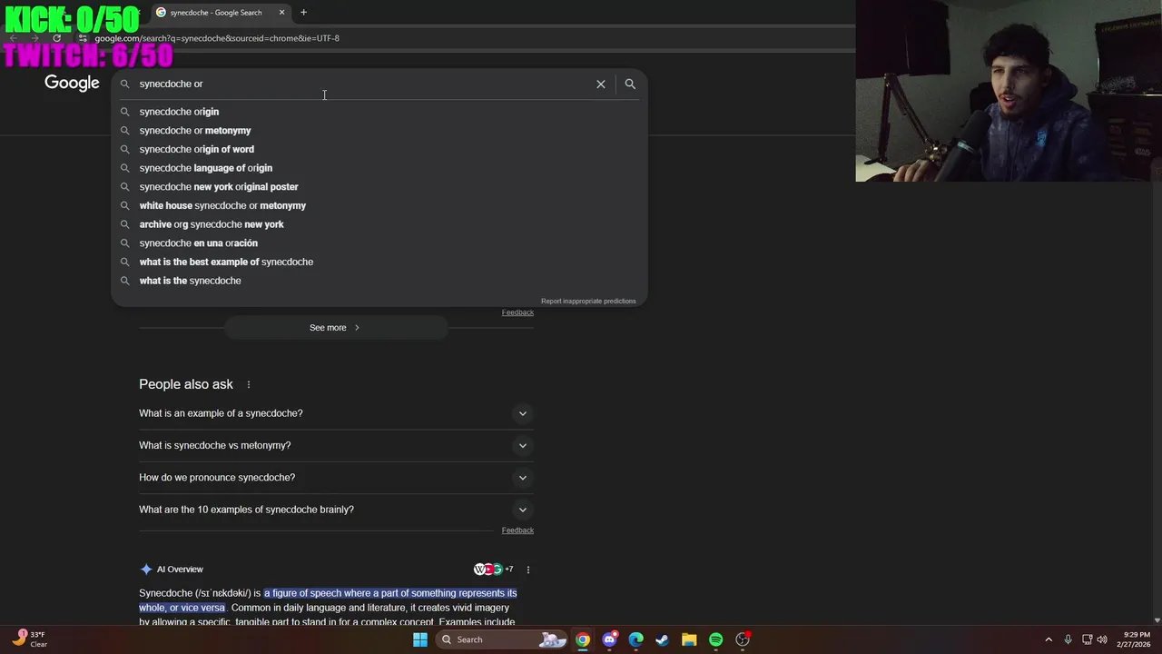Image resolution: width=1162 pixels, height=654 pixels.
Task: Open Steam from the taskbar
Action: coord(662,639)
